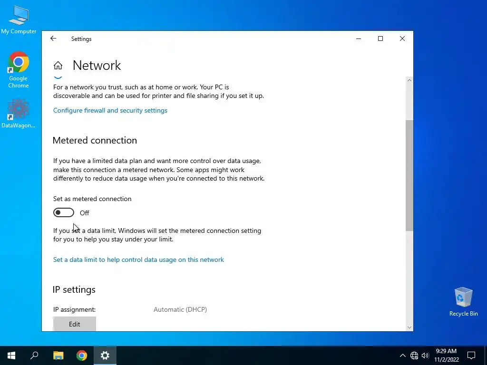Launch Chrome from the taskbar
Viewport: 487px width, 365px height.
pos(82,355)
